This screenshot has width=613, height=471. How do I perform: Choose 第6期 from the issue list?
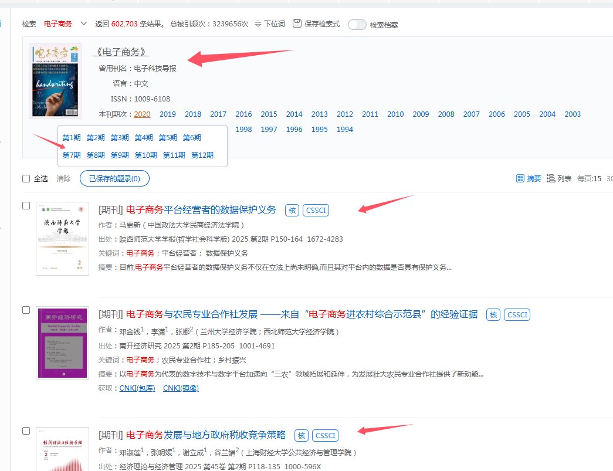(192, 138)
